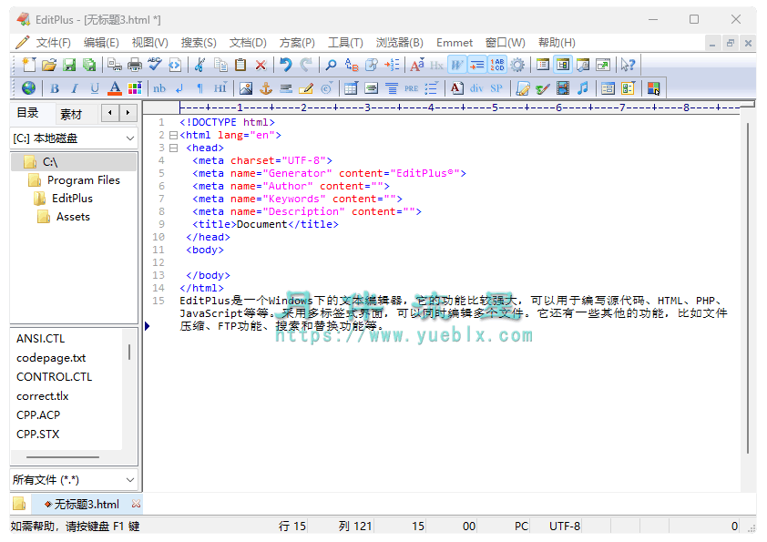Click the Open file folder icon
This screenshot has width=767, height=542.
(x=49, y=65)
